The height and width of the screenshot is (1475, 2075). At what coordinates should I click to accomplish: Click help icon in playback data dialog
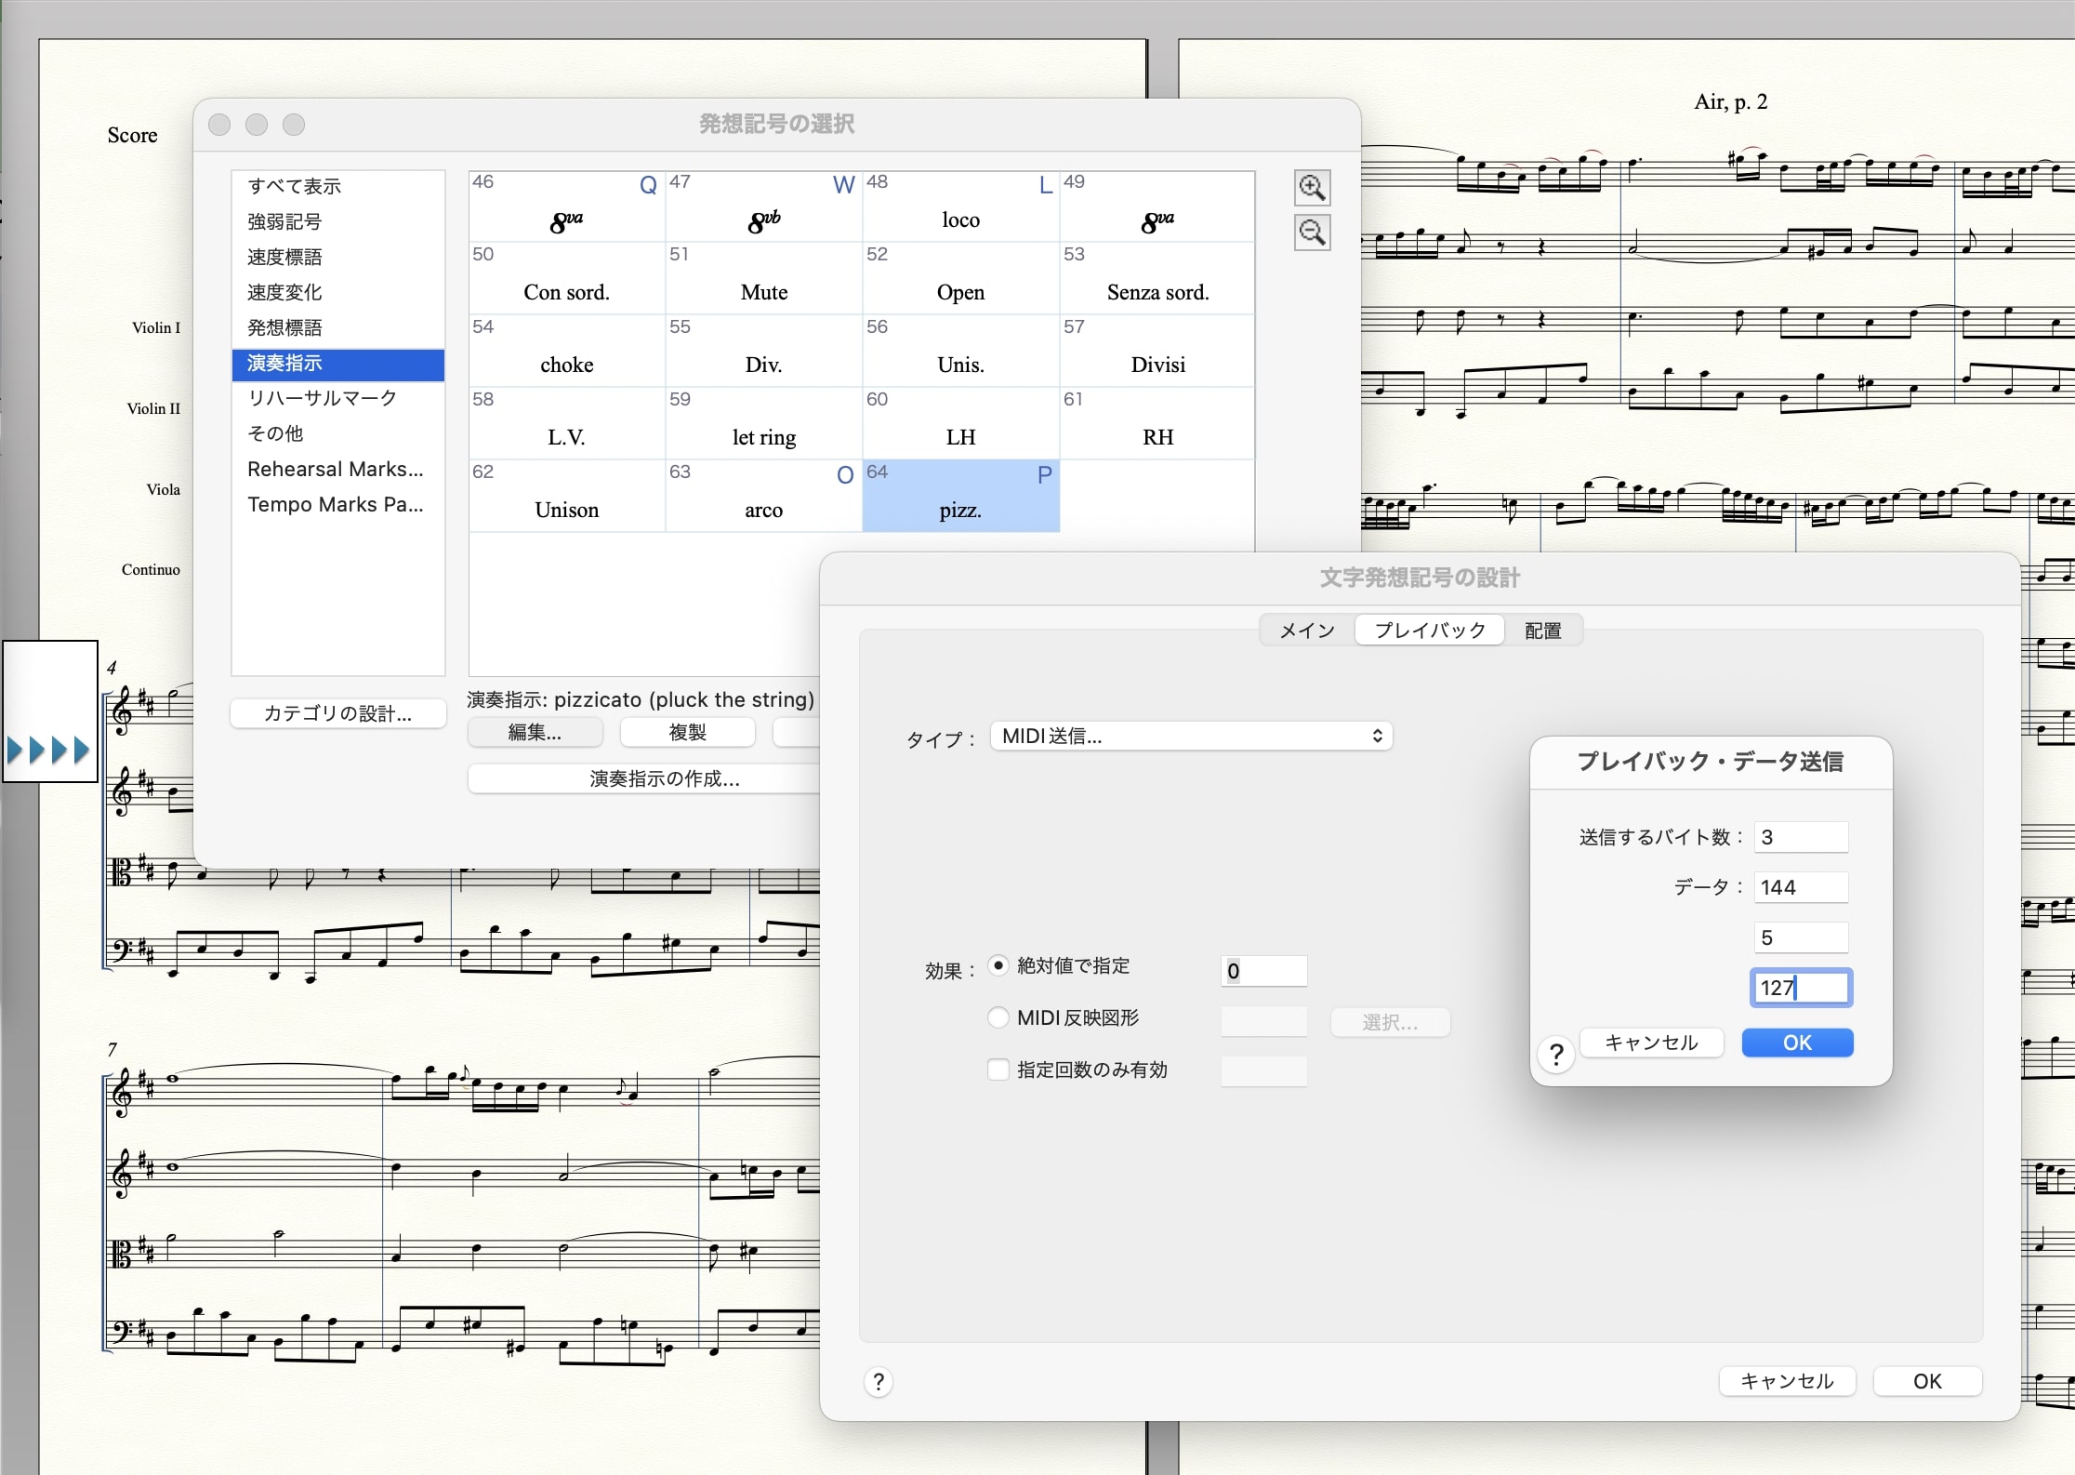[x=1556, y=1055]
